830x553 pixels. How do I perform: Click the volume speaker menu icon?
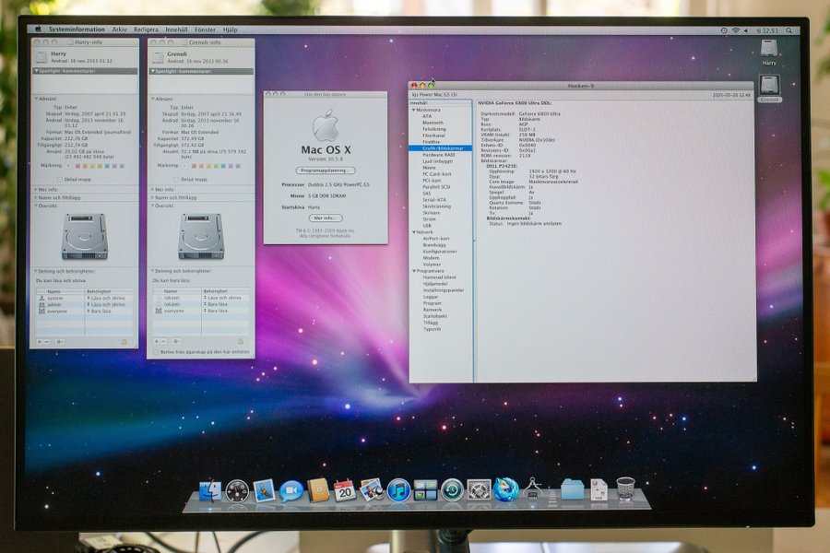pos(746,30)
